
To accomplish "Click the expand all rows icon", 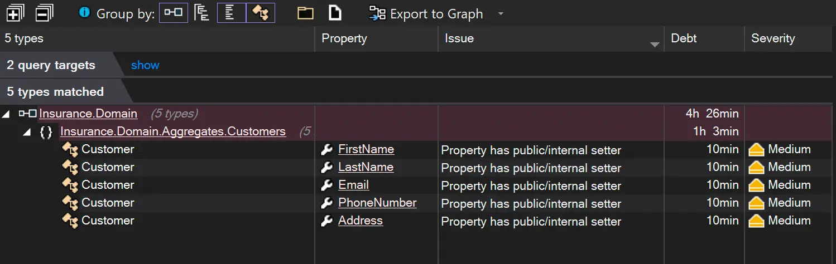I will pyautogui.click(x=15, y=13).
